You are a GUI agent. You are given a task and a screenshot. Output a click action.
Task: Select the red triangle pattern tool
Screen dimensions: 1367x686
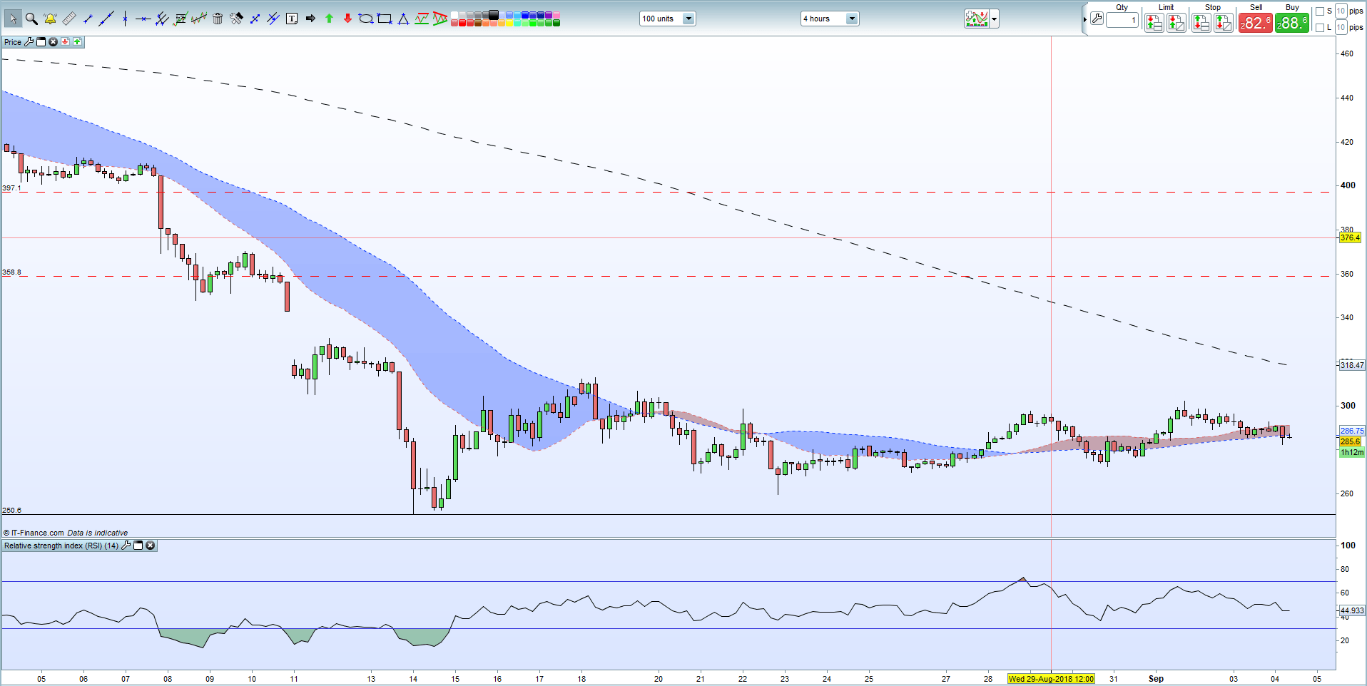point(440,19)
